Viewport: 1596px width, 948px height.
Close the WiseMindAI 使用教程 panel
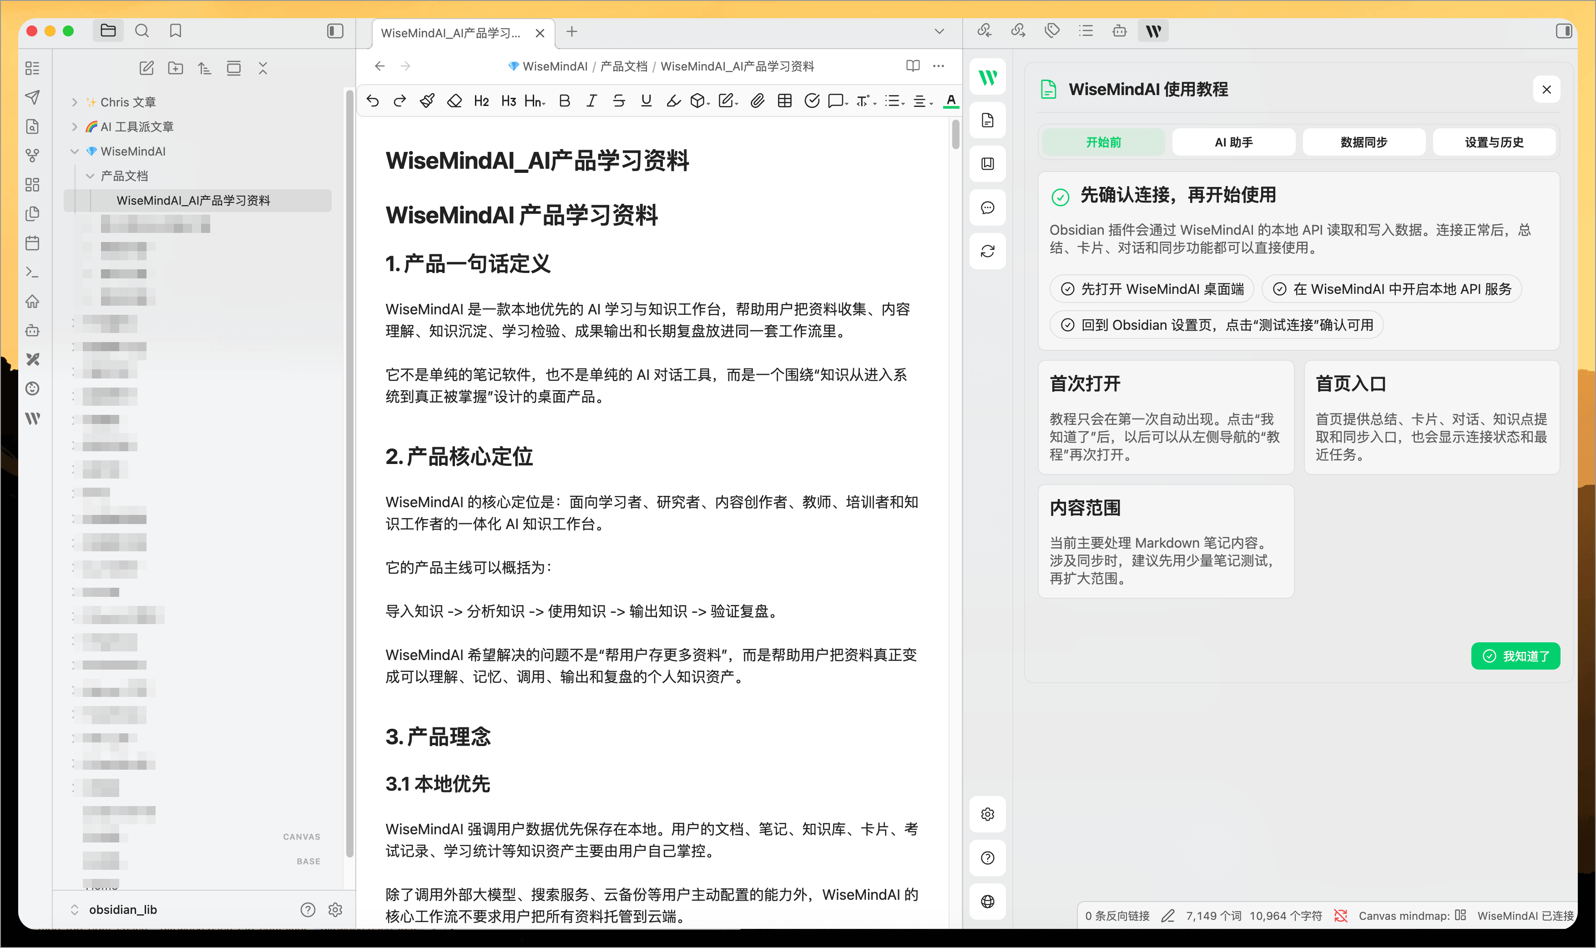[1546, 90]
